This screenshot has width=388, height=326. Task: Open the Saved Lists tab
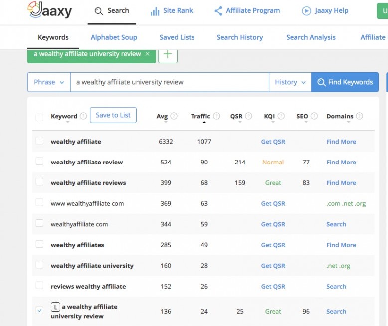click(177, 37)
